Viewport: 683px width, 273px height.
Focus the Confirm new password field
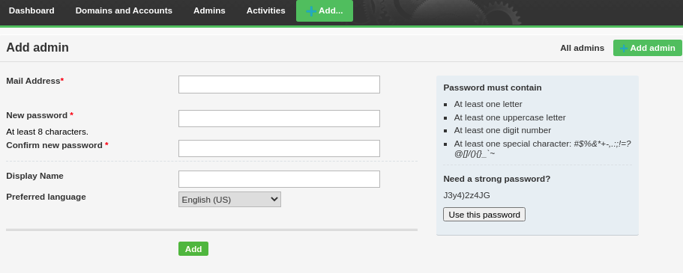point(279,148)
